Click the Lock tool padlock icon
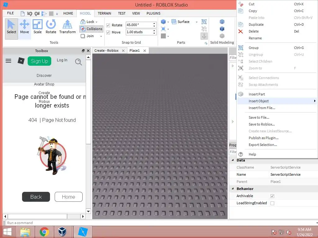The height and width of the screenshot is (238, 318). tap(83, 22)
